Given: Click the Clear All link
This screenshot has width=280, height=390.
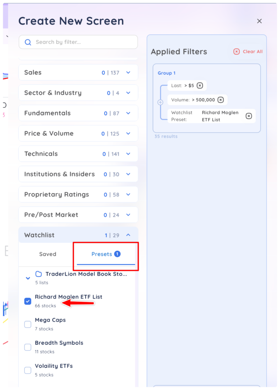Looking at the screenshot, I should tap(252, 52).
